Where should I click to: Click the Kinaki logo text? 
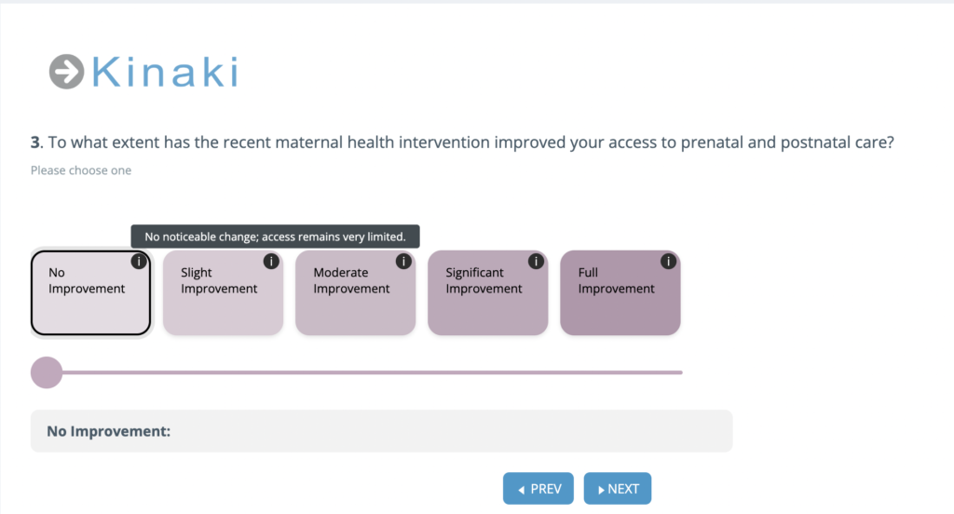165,73
